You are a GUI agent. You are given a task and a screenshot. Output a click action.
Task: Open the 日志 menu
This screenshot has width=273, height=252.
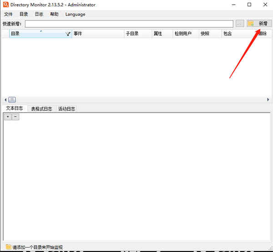tap(39, 14)
